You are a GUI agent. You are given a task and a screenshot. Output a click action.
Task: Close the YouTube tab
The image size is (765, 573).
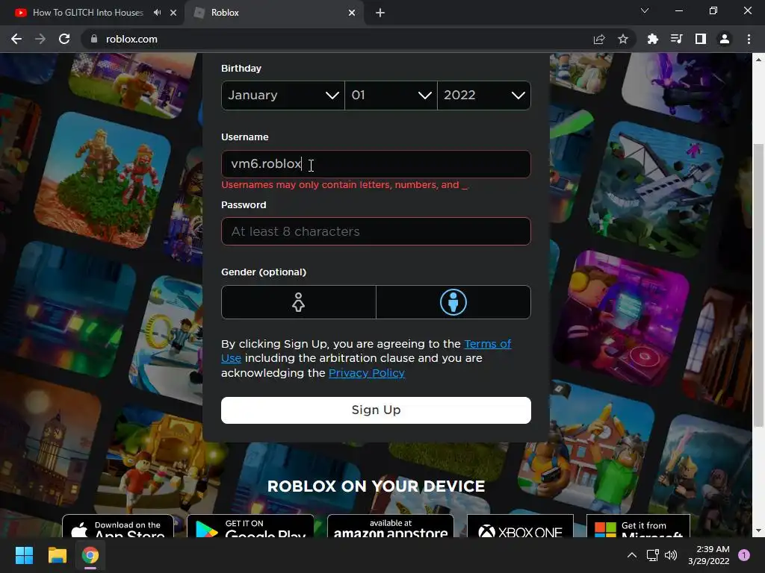point(173,13)
